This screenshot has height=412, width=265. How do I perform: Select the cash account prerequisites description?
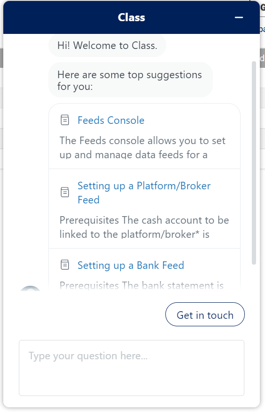tap(144, 227)
